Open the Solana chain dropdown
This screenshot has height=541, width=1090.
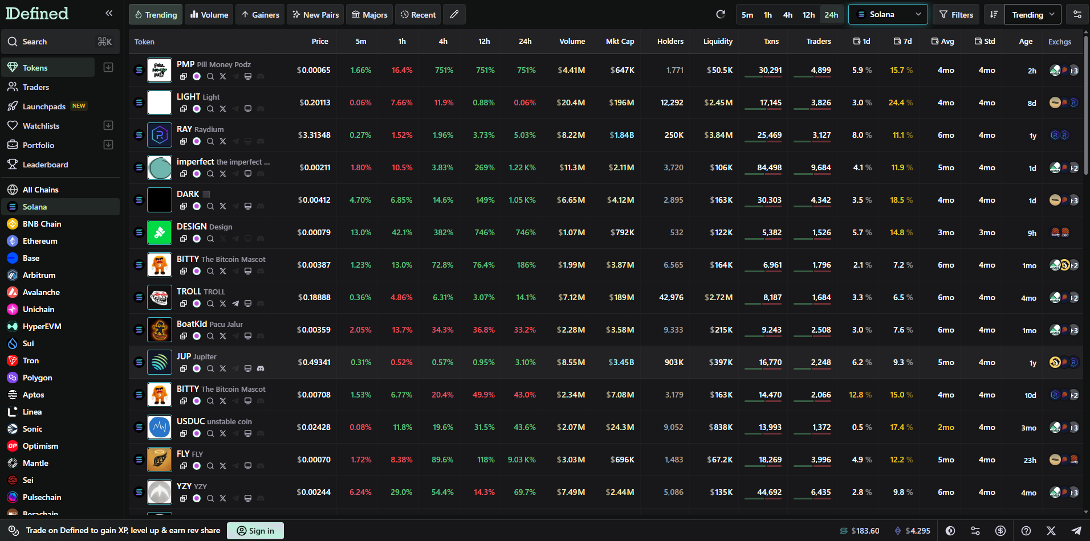tap(888, 14)
